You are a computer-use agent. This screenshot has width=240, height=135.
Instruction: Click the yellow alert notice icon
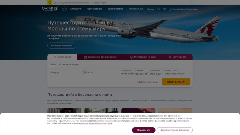50,2
